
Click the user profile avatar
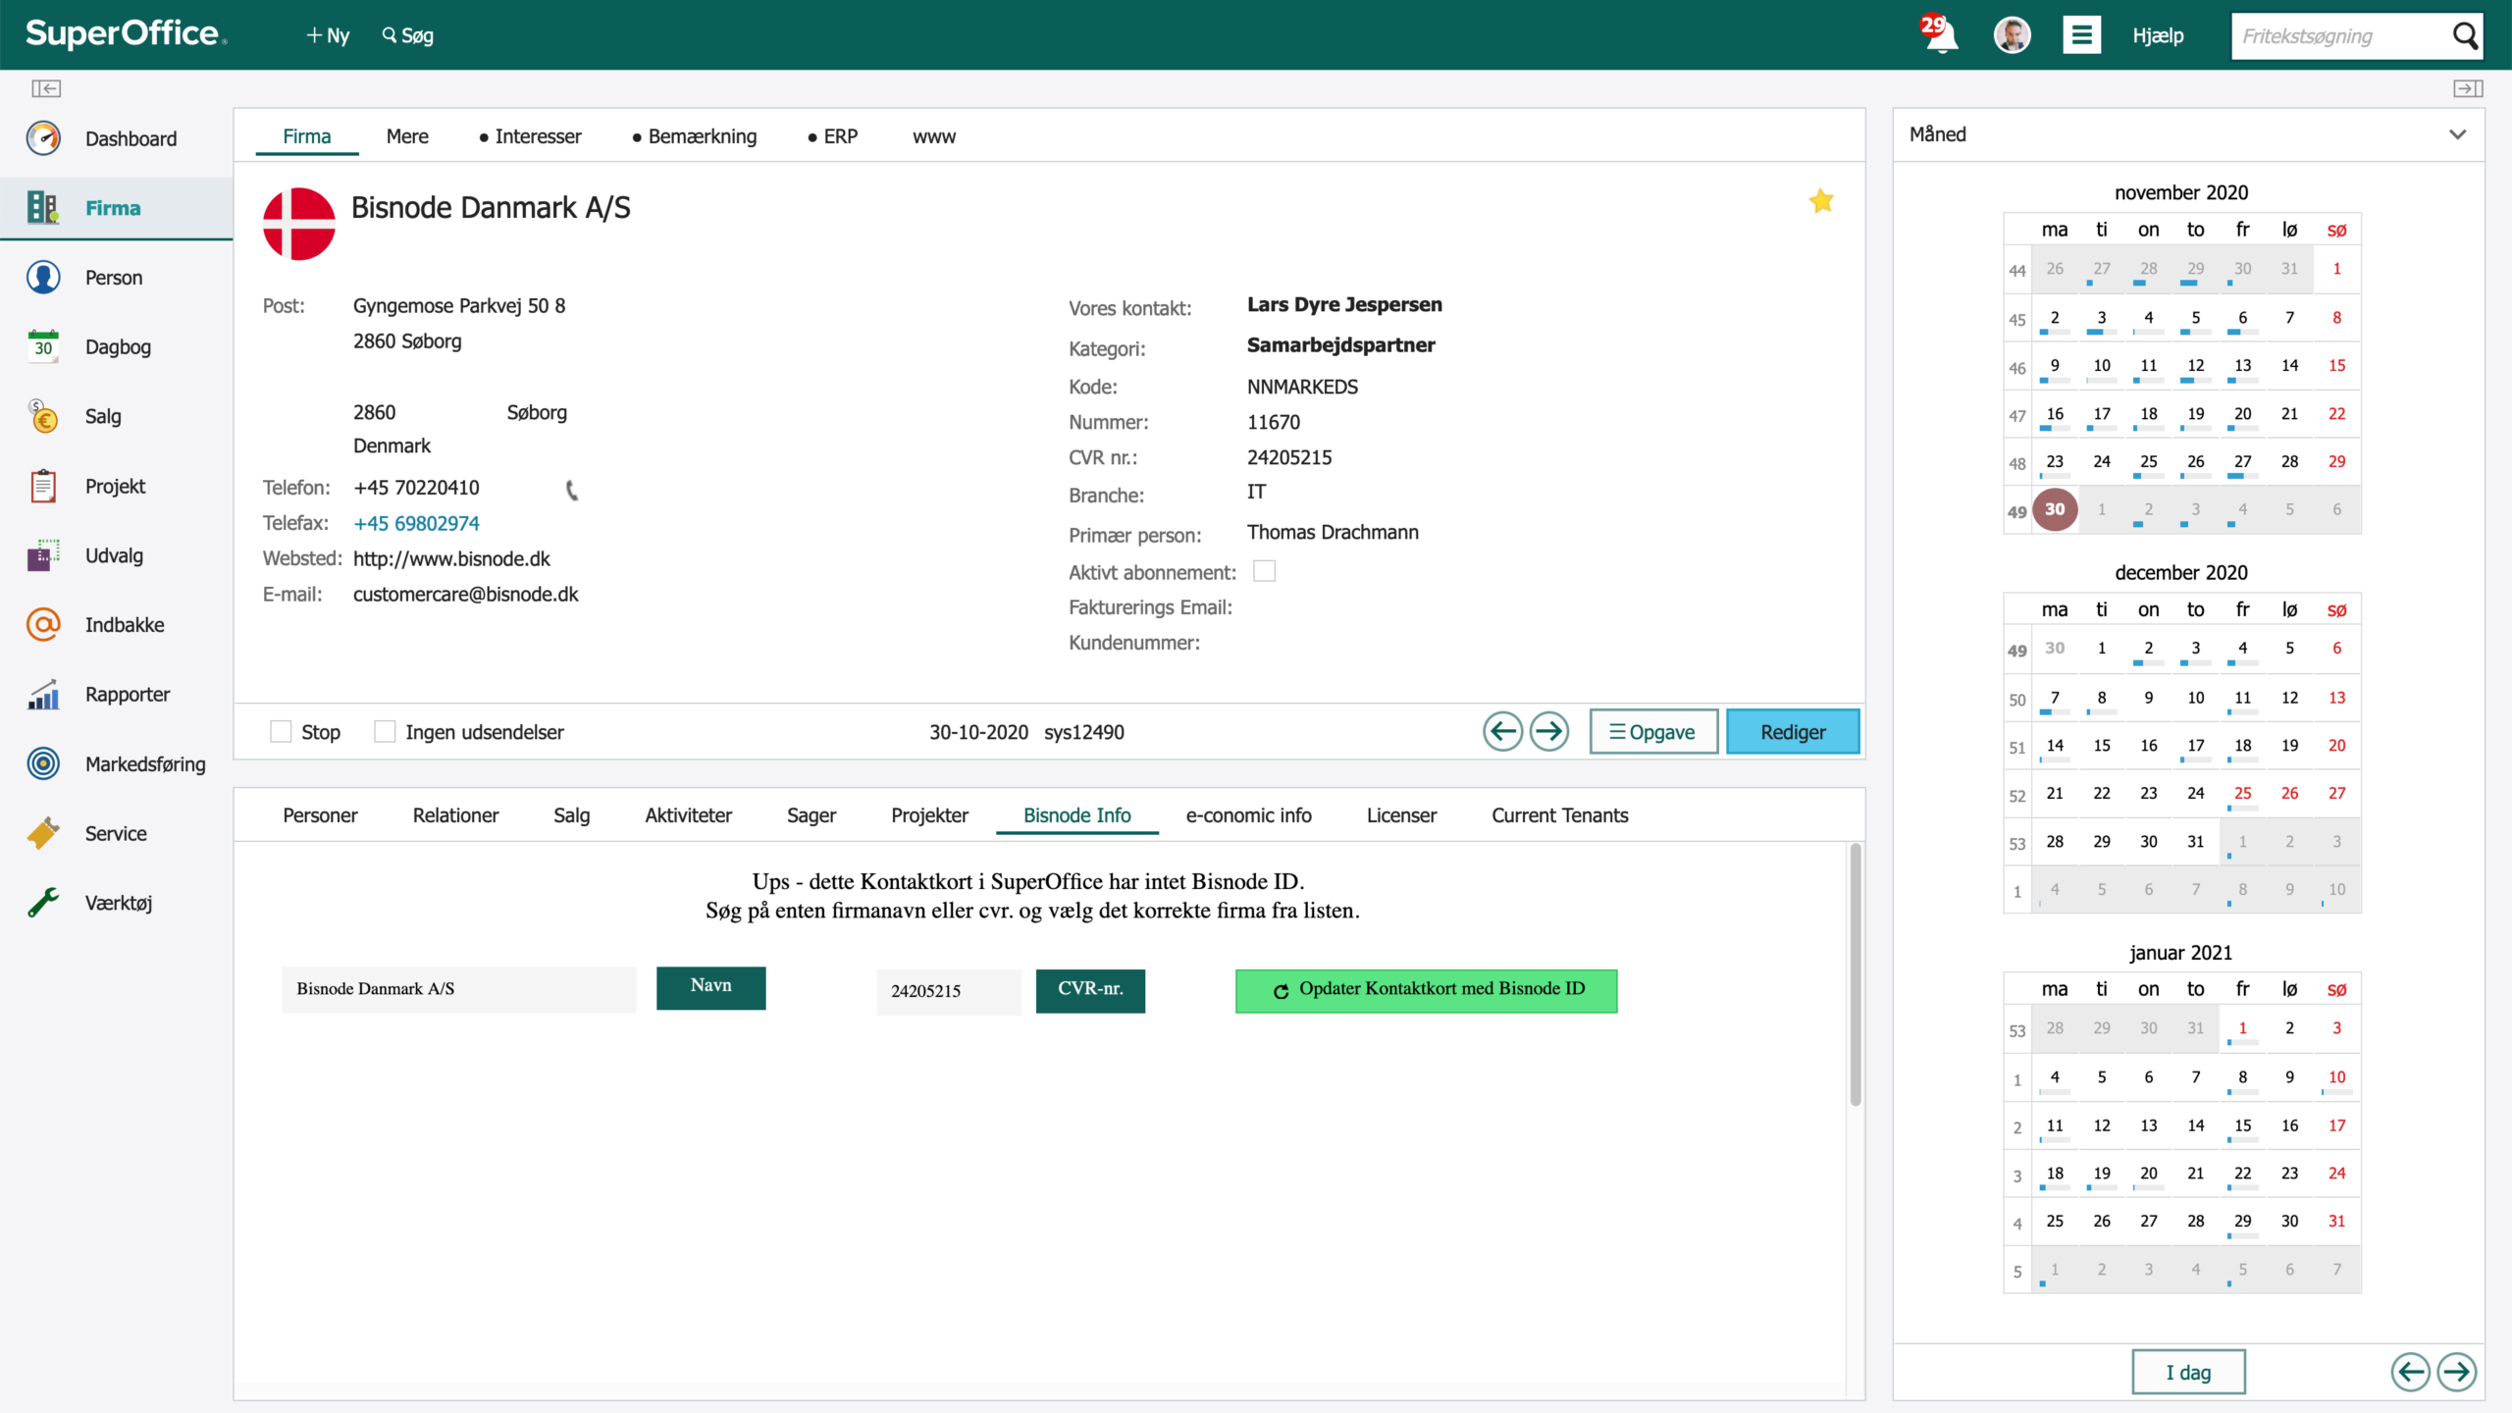coord(2012,35)
